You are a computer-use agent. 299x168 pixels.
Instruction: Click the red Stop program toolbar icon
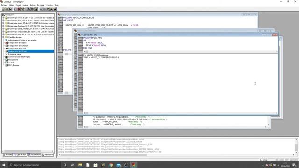click(19, 9)
